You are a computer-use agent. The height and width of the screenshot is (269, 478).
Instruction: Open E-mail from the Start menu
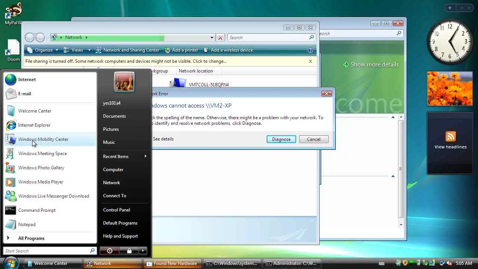pos(50,94)
